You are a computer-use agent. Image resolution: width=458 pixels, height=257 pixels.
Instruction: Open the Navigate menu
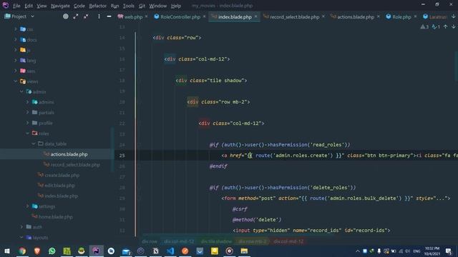tap(60, 6)
